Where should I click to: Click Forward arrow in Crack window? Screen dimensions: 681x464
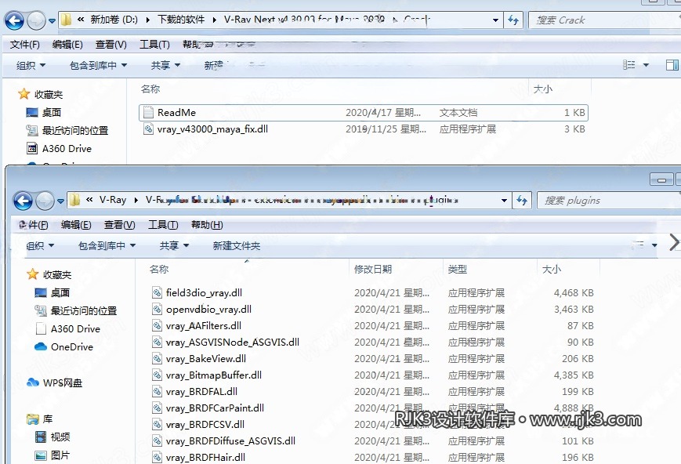pyautogui.click(x=37, y=20)
